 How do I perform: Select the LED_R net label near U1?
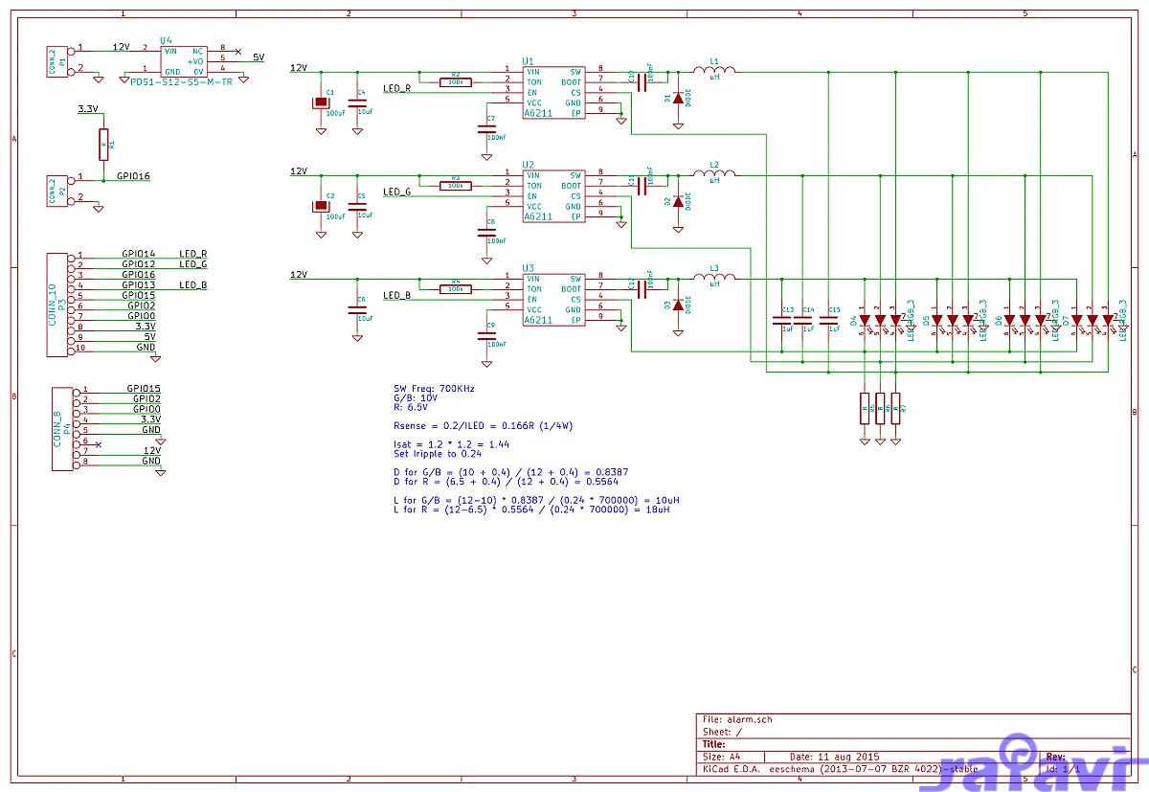click(396, 89)
